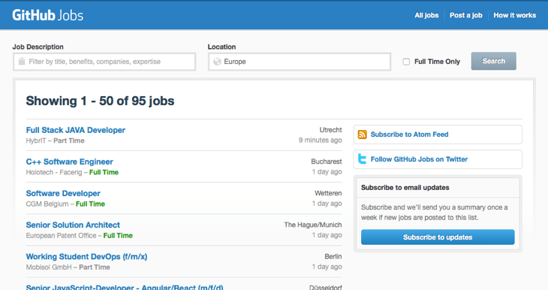
Task: Click the Subscribe to updates button
Action: (x=438, y=237)
